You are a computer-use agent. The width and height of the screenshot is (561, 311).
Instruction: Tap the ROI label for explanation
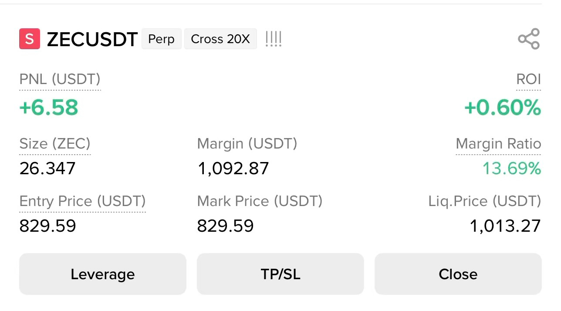pyautogui.click(x=528, y=79)
